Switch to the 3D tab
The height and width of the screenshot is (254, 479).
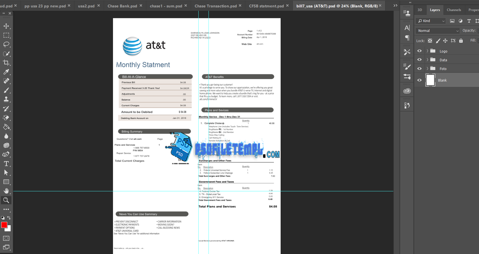pyautogui.click(x=420, y=10)
